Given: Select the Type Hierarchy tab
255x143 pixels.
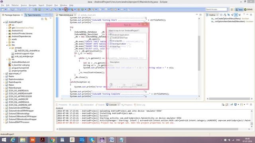Looking at the screenshot, I should coord(34,15).
